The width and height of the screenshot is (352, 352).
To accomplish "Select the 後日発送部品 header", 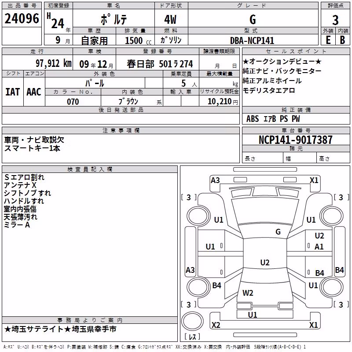I will click(121, 110).
